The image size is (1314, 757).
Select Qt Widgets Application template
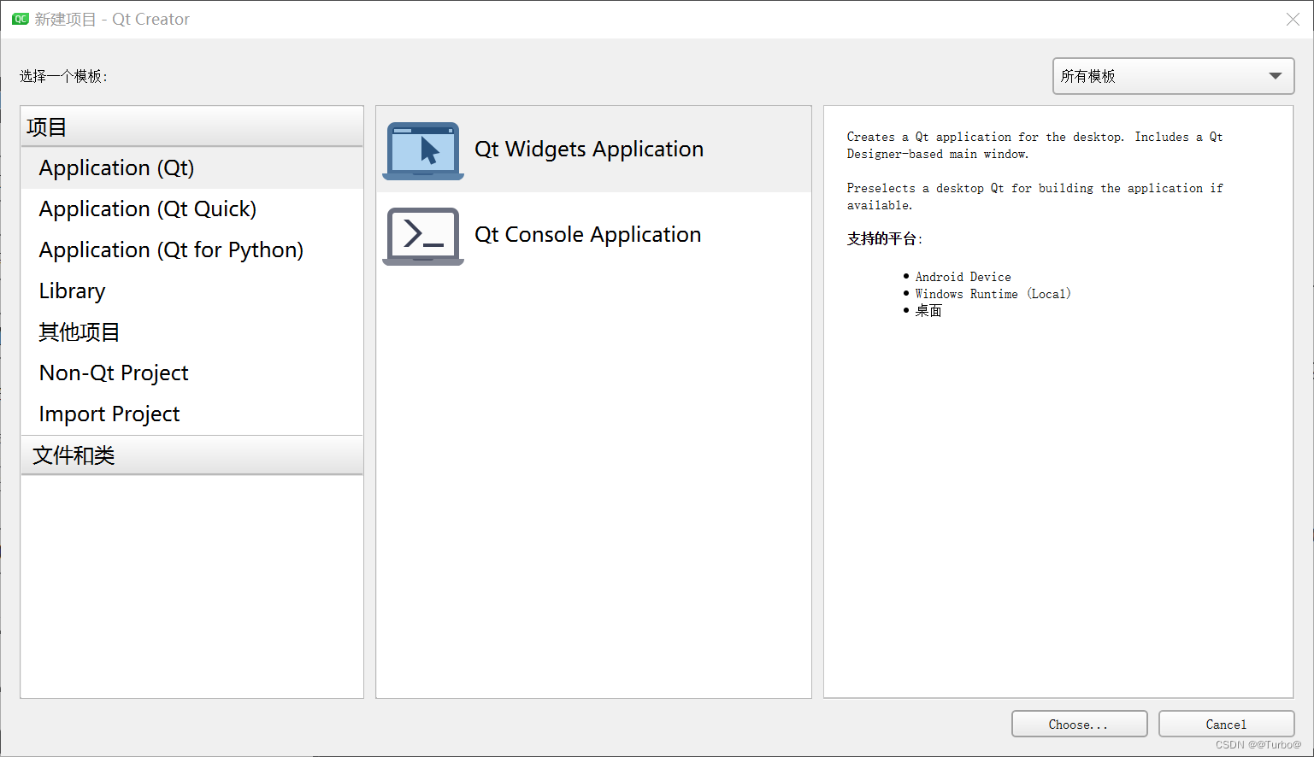tap(593, 150)
